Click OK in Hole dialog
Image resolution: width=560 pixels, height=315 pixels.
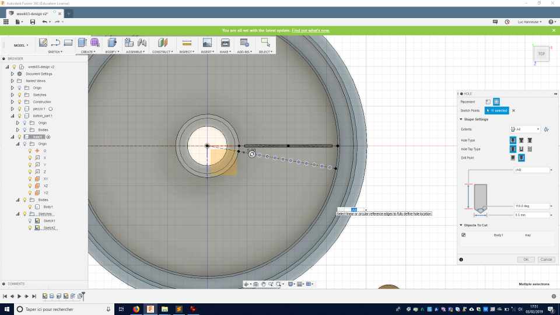(x=526, y=260)
